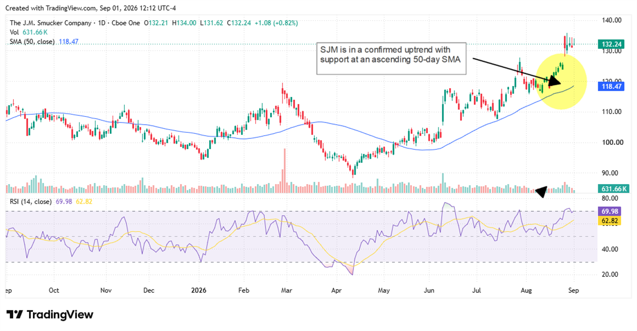Click the TradingView logo at the bottom
Image resolution: width=637 pixels, height=331 pixels.
coord(50,315)
